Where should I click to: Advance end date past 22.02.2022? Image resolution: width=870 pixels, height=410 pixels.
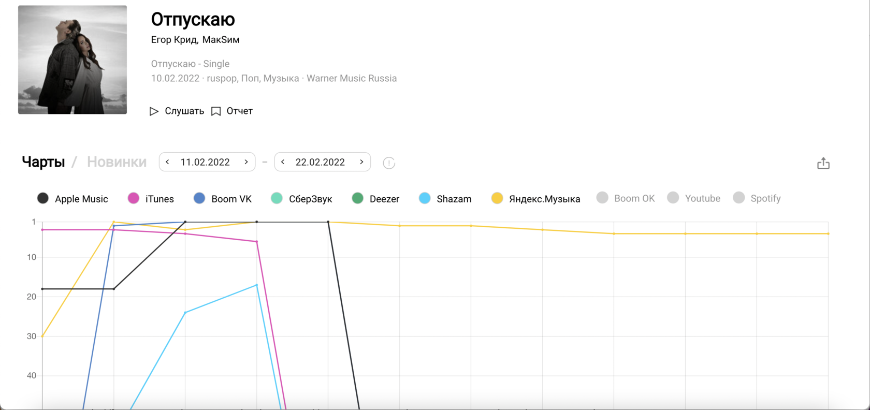point(361,162)
